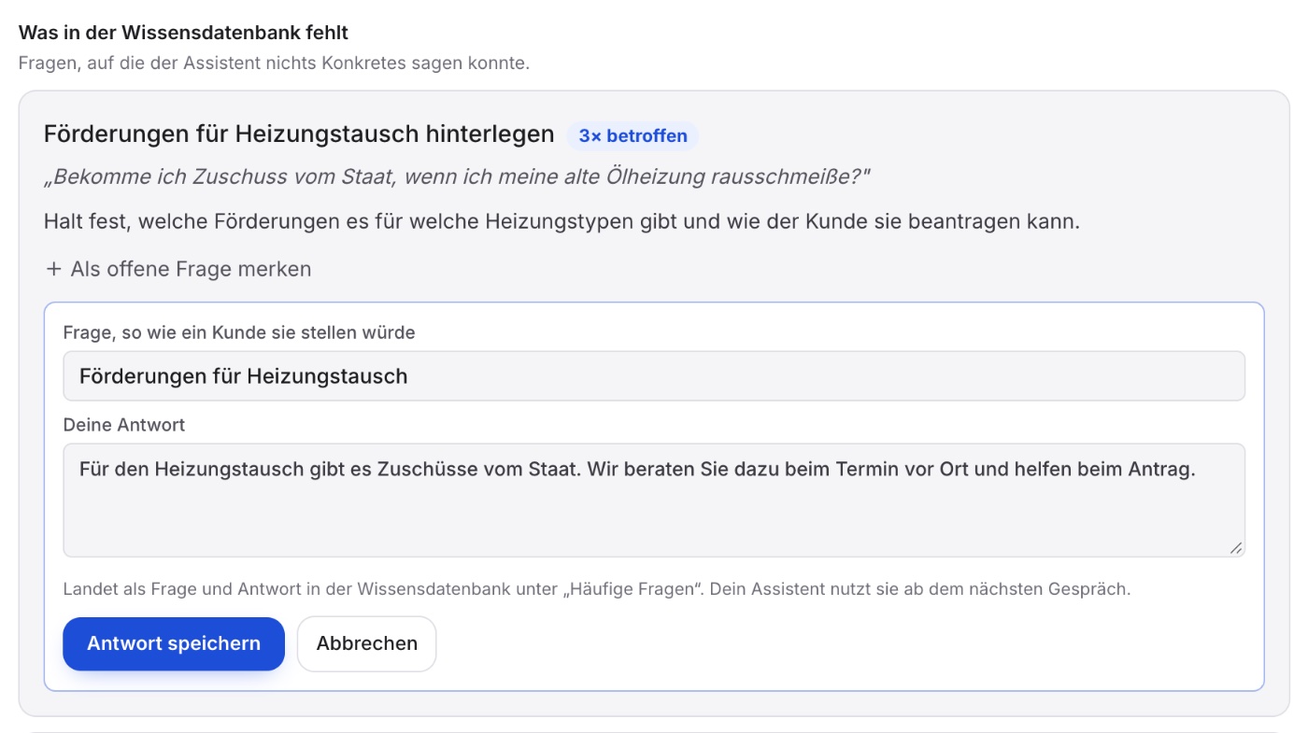Select "Als offene Frage merken" link

[178, 269]
